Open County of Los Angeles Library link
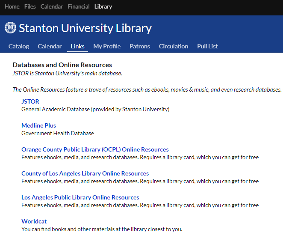 (85, 173)
